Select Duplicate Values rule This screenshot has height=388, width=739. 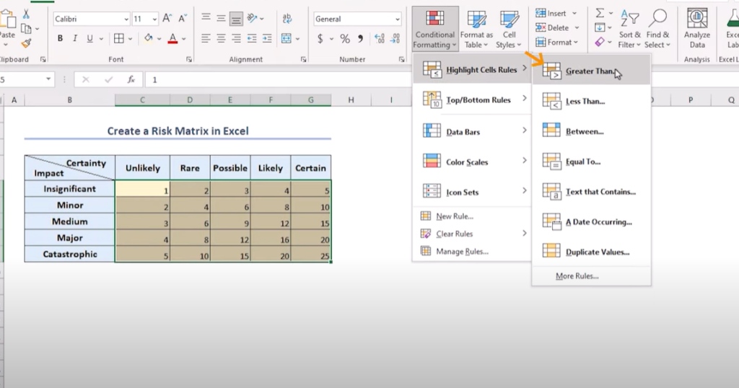tap(592, 252)
